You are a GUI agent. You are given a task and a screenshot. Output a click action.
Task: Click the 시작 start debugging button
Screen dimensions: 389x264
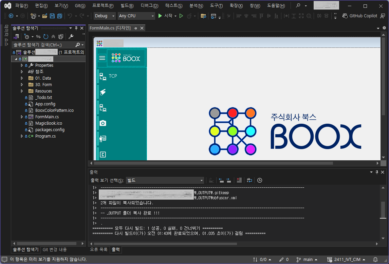pos(165,16)
